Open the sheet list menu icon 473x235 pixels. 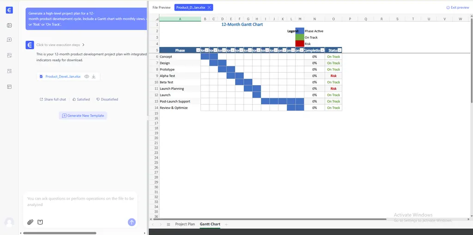169,224
